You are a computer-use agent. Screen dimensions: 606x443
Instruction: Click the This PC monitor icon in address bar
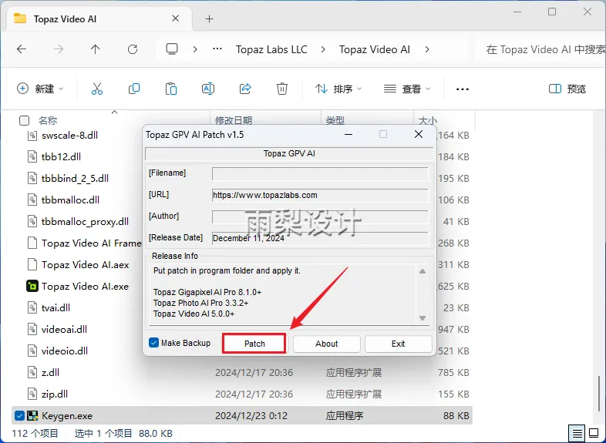[172, 49]
